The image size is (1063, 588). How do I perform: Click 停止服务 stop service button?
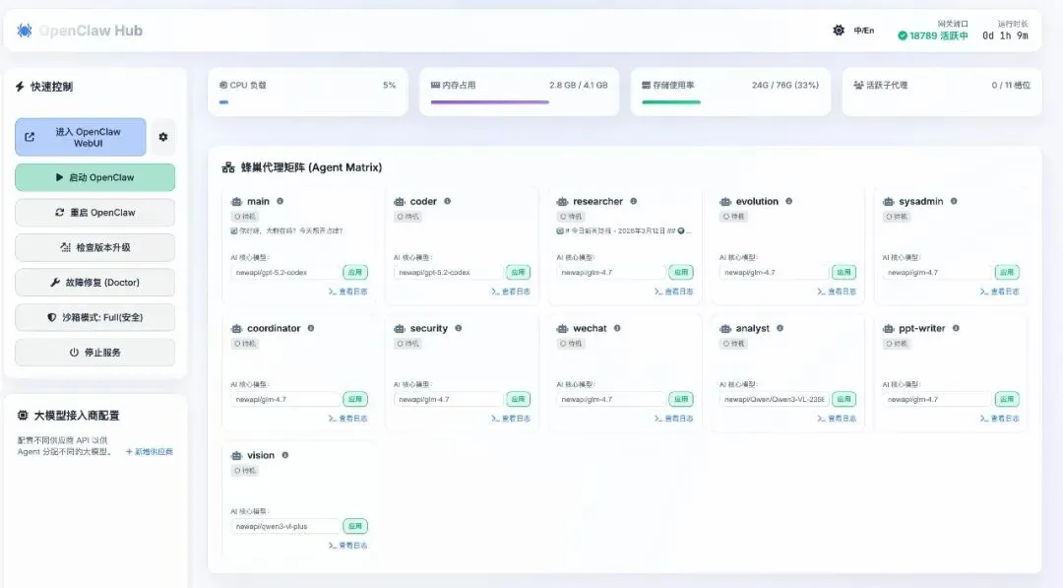pyautogui.click(x=94, y=353)
